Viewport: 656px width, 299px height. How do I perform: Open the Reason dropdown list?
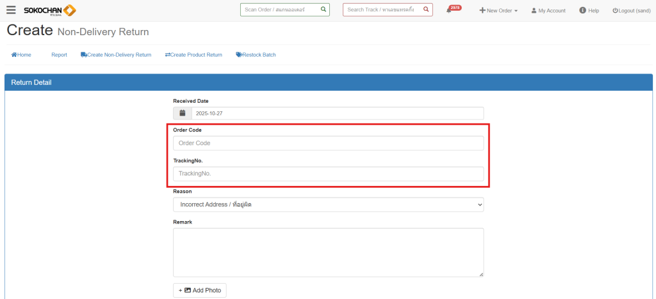click(x=328, y=204)
